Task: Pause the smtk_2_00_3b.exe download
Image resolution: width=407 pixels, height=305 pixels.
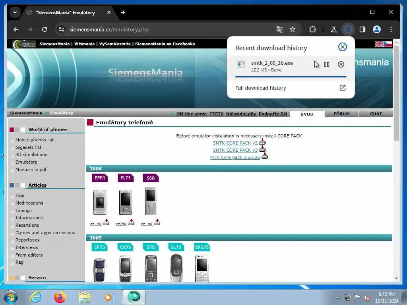Action: point(327,64)
